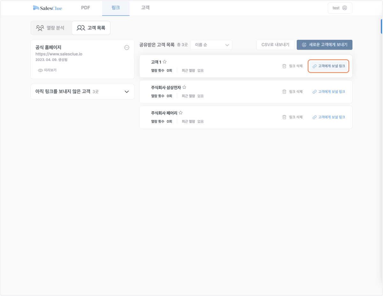Click the https://www.salesclue.io URL text

59,54
